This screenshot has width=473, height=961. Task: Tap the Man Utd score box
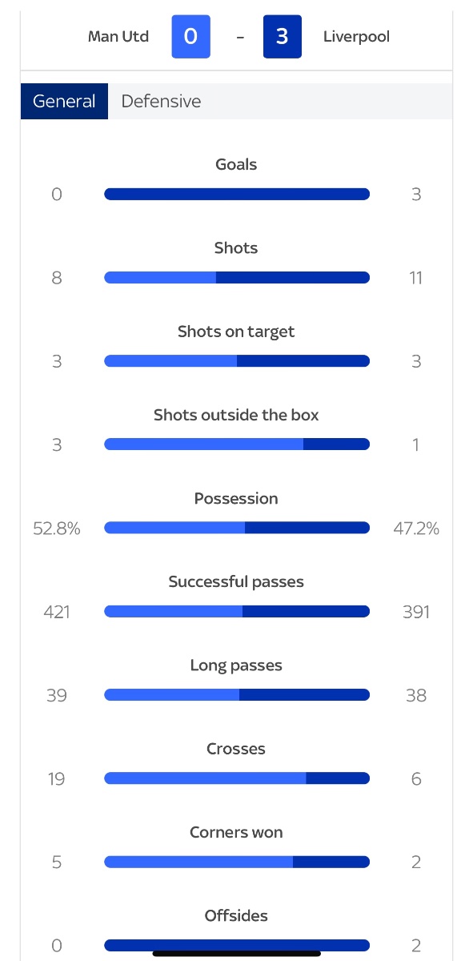191,38
